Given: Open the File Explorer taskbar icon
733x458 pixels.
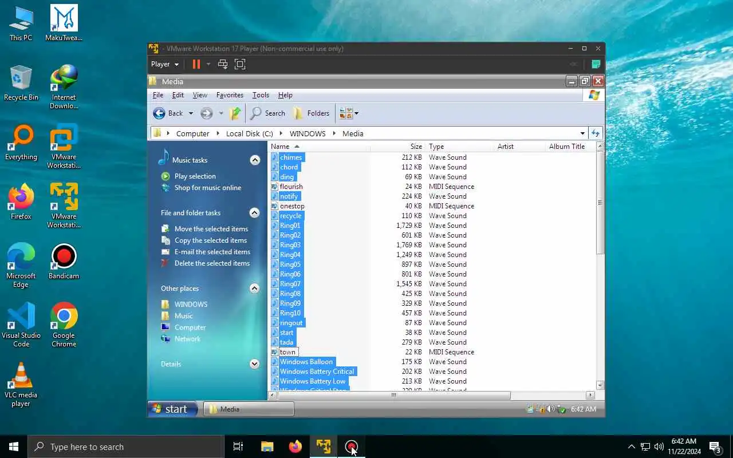Looking at the screenshot, I should 267,447.
